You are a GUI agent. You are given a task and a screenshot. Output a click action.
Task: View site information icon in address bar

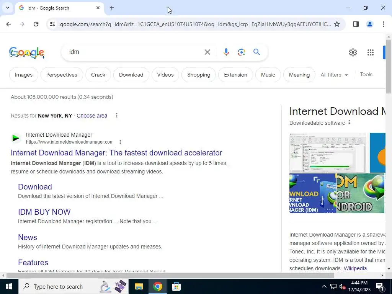[52, 24]
